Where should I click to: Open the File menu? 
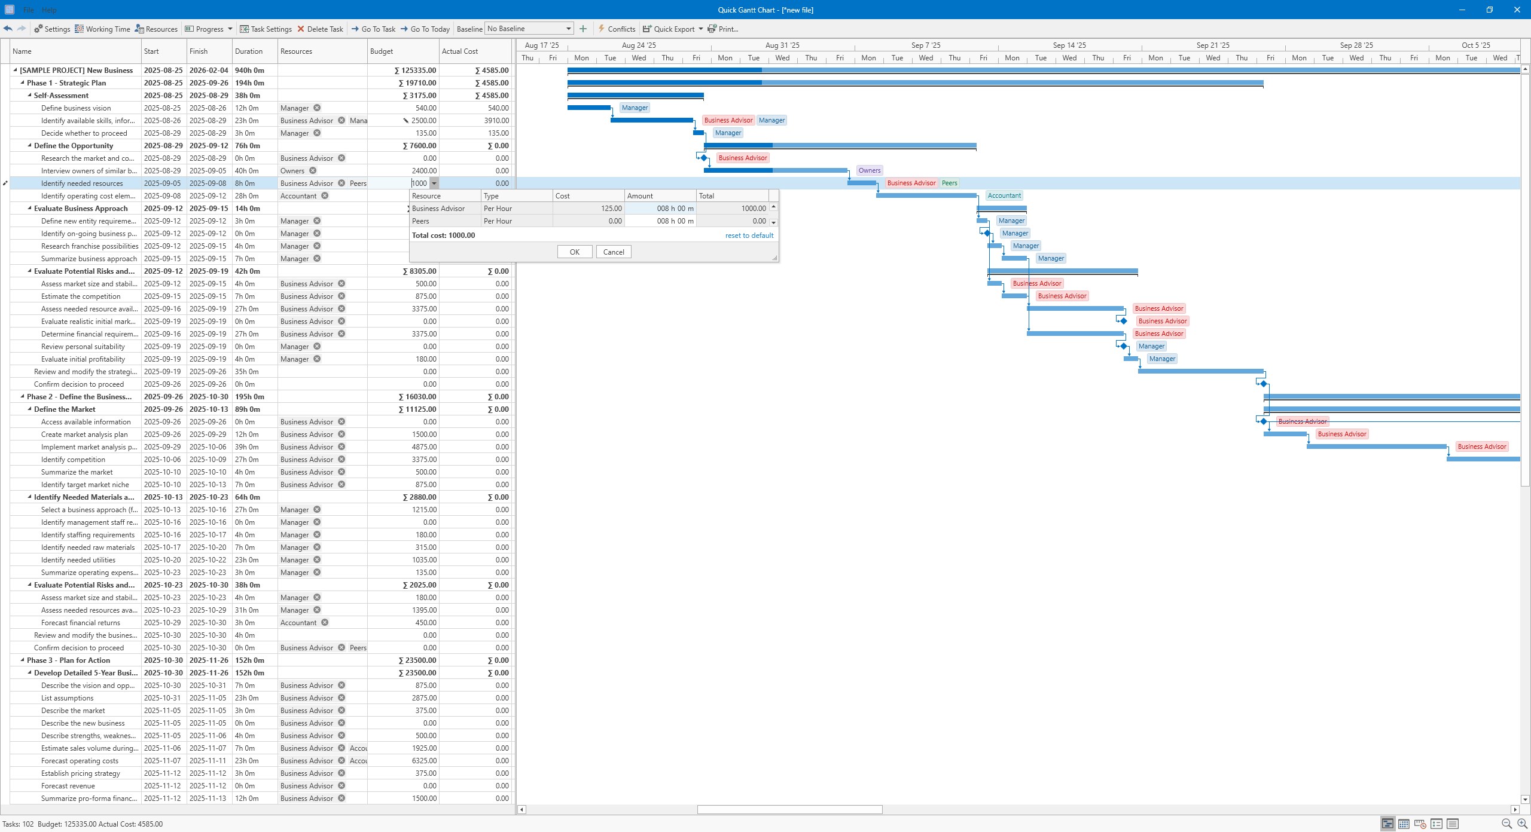28,10
